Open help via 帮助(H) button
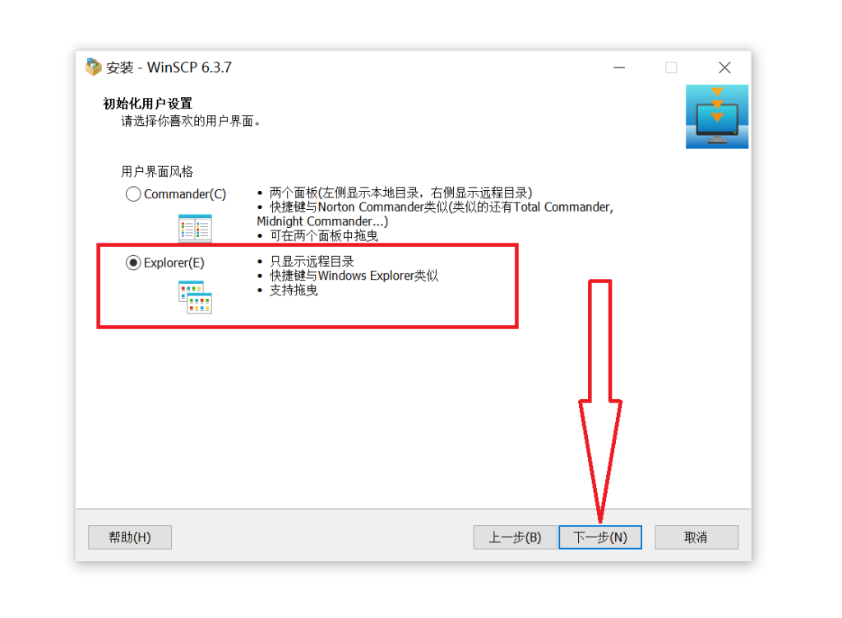 tap(130, 537)
